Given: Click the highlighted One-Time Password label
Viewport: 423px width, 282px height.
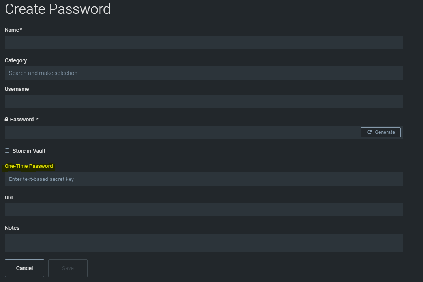Looking at the screenshot, I should pyautogui.click(x=28, y=166).
